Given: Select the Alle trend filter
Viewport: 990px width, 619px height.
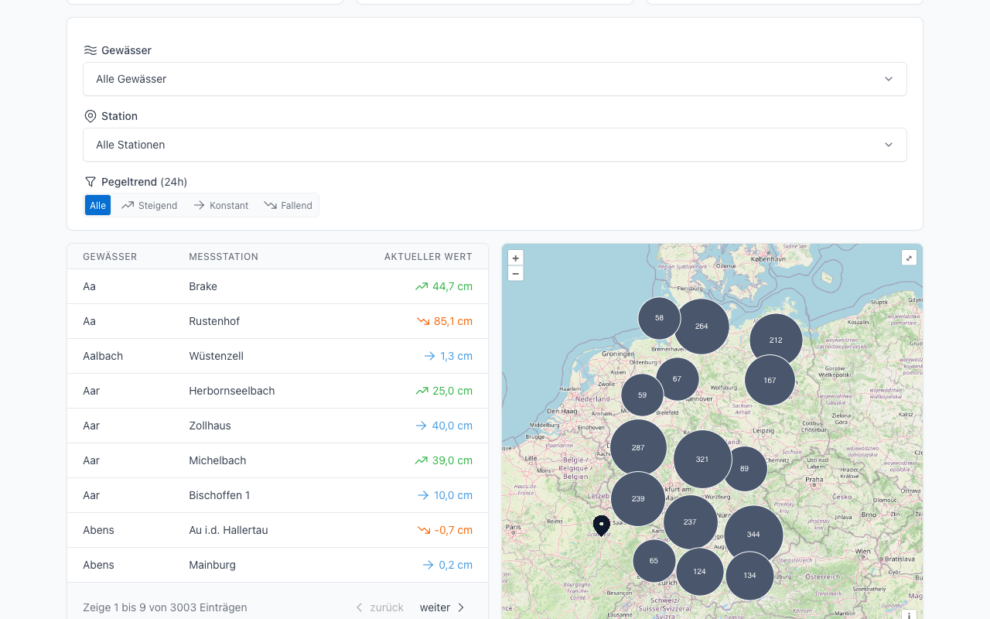Looking at the screenshot, I should 97,205.
